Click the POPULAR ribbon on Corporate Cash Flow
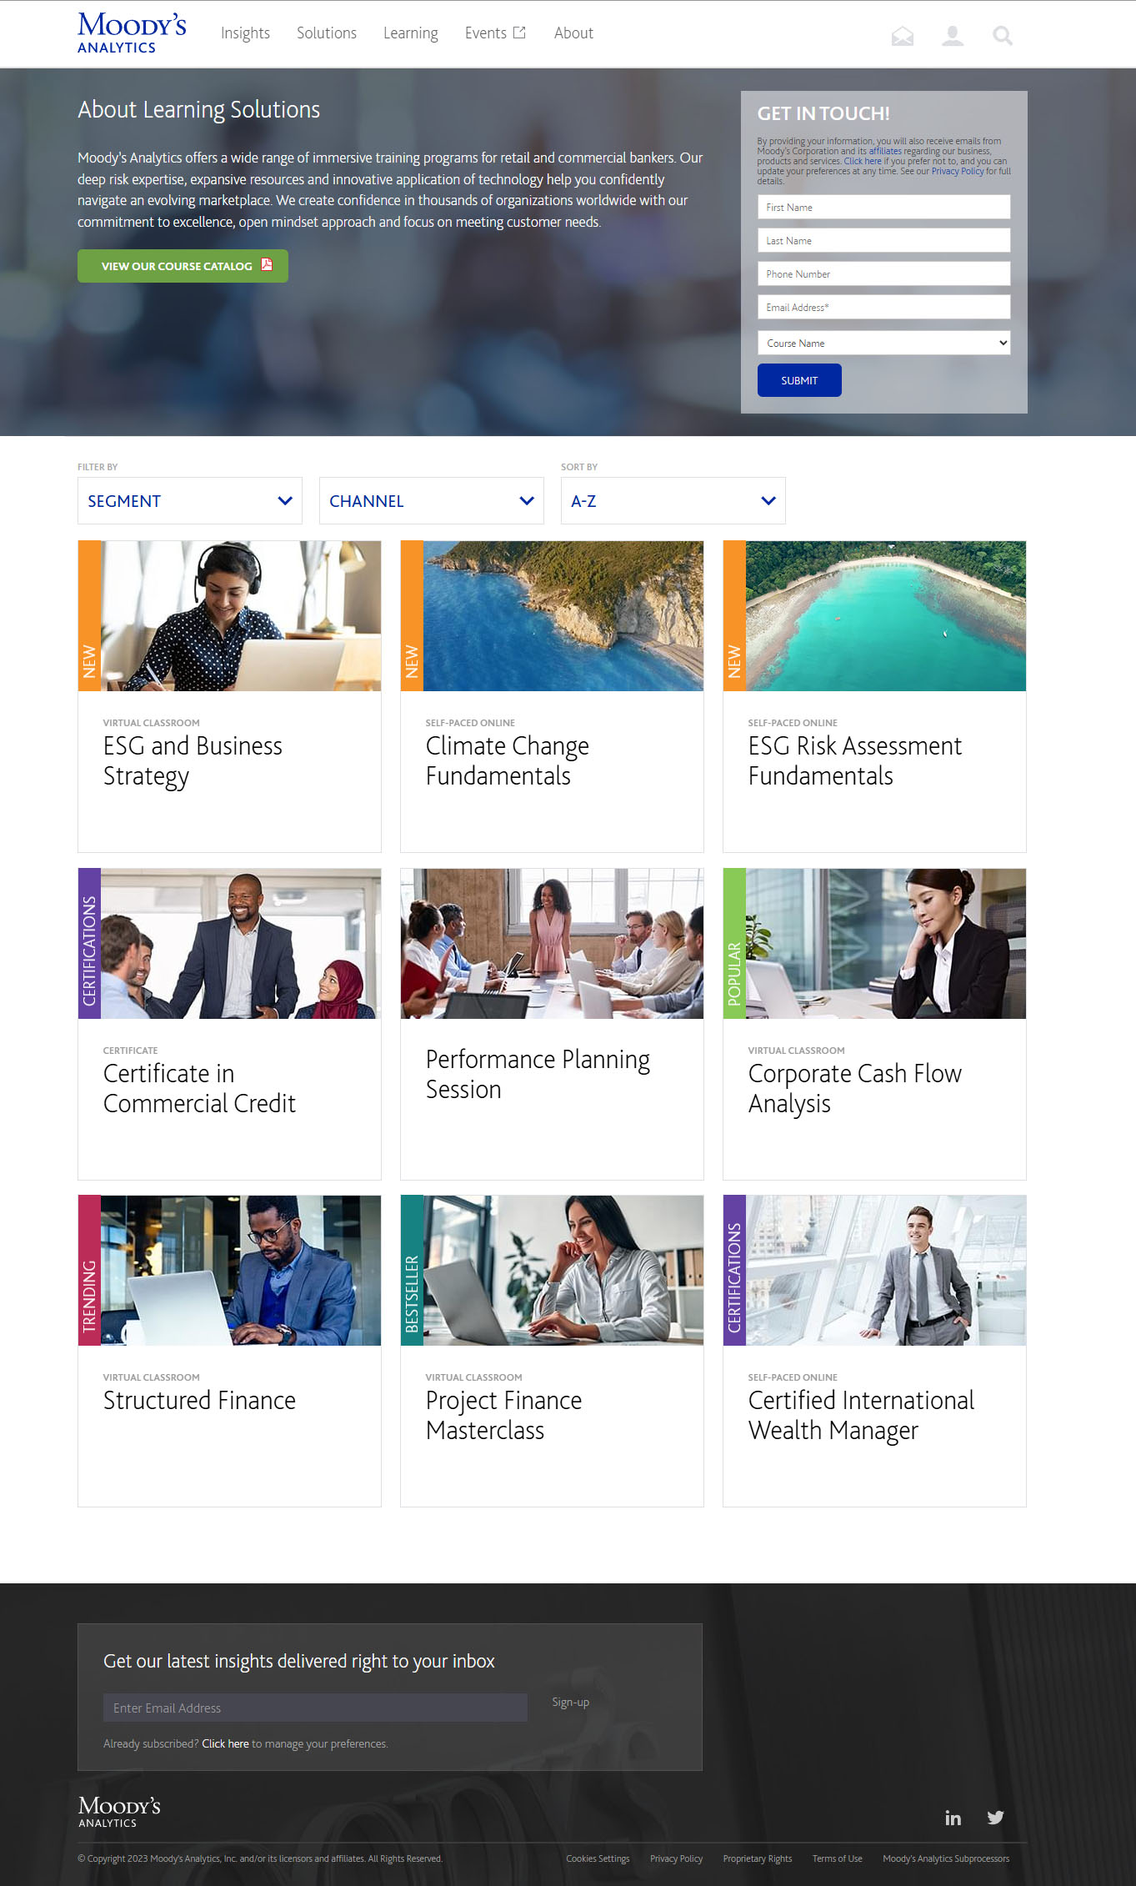This screenshot has width=1136, height=1886. pos(734,944)
